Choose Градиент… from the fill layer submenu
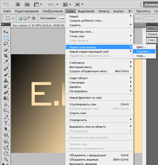This screenshot has height=165, width=158. coord(144,51)
